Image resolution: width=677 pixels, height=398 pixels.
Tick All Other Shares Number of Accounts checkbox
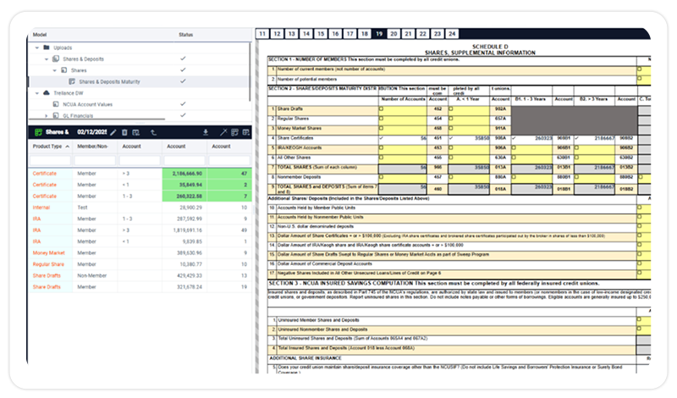click(382, 158)
